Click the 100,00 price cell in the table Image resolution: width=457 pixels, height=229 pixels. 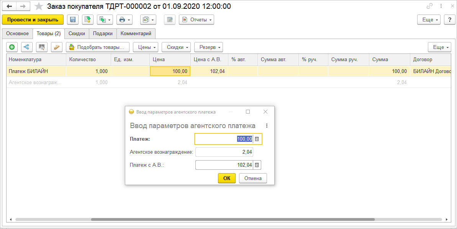170,71
